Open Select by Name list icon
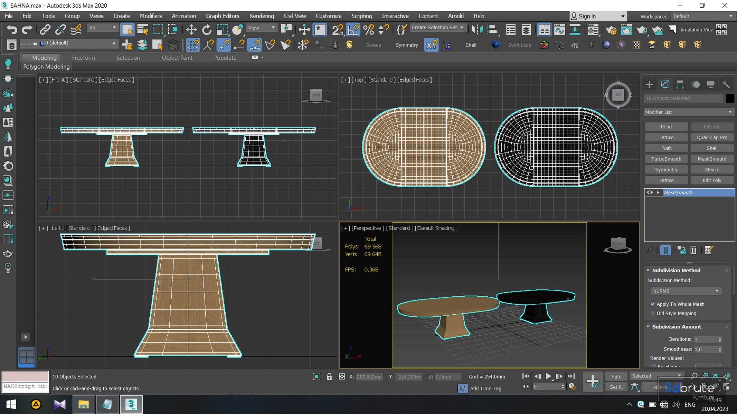737x414 pixels. click(142, 30)
